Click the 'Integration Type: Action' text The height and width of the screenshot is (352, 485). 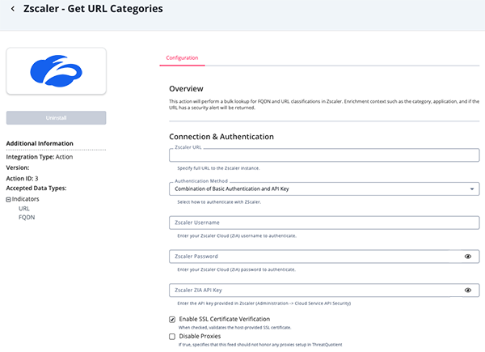(x=40, y=157)
